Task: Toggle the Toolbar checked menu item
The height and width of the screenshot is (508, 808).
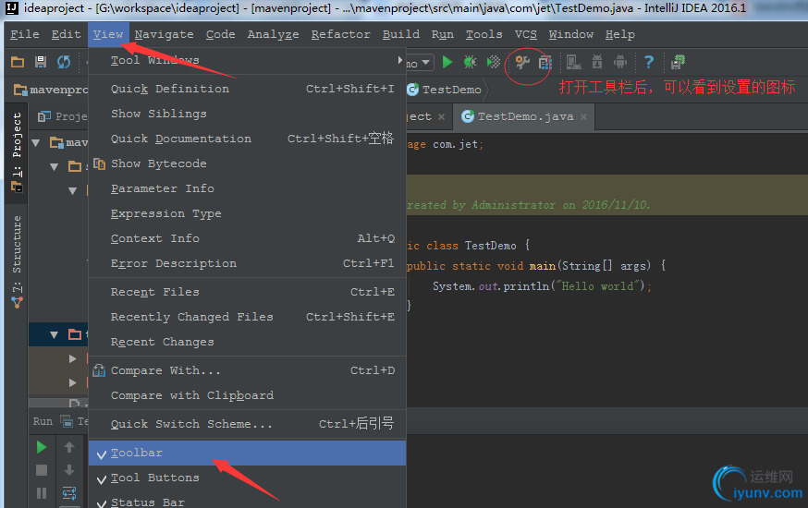Action: (x=248, y=453)
